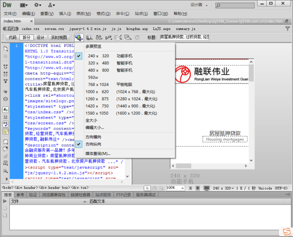Click the 标题 title input field
The width and height of the screenshot is (293, 237).
pos(184,37)
